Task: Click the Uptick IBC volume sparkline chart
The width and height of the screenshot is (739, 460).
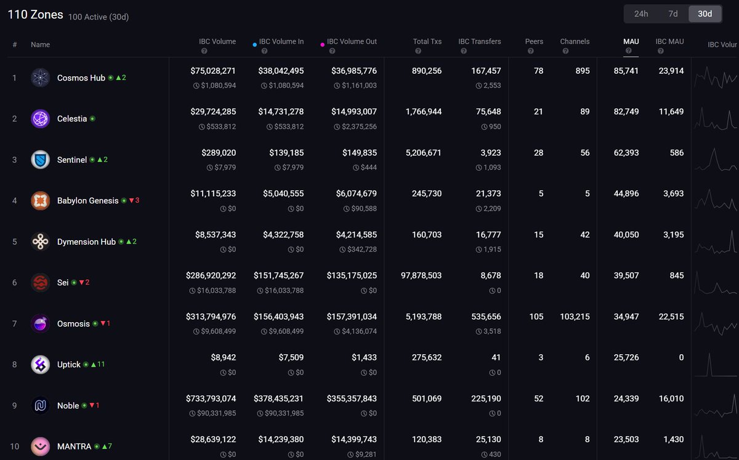Action: pos(716,365)
